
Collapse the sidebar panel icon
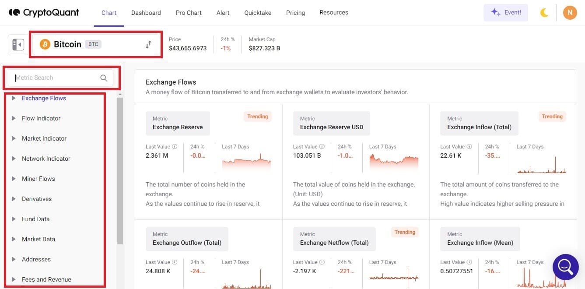18,44
